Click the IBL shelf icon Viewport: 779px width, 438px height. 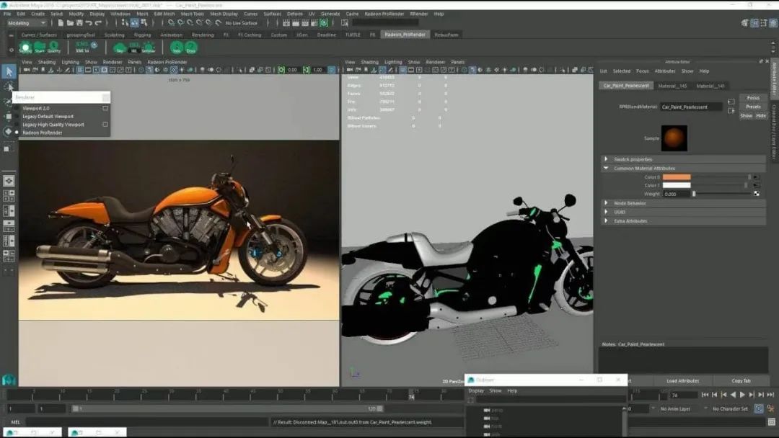[x=134, y=48]
